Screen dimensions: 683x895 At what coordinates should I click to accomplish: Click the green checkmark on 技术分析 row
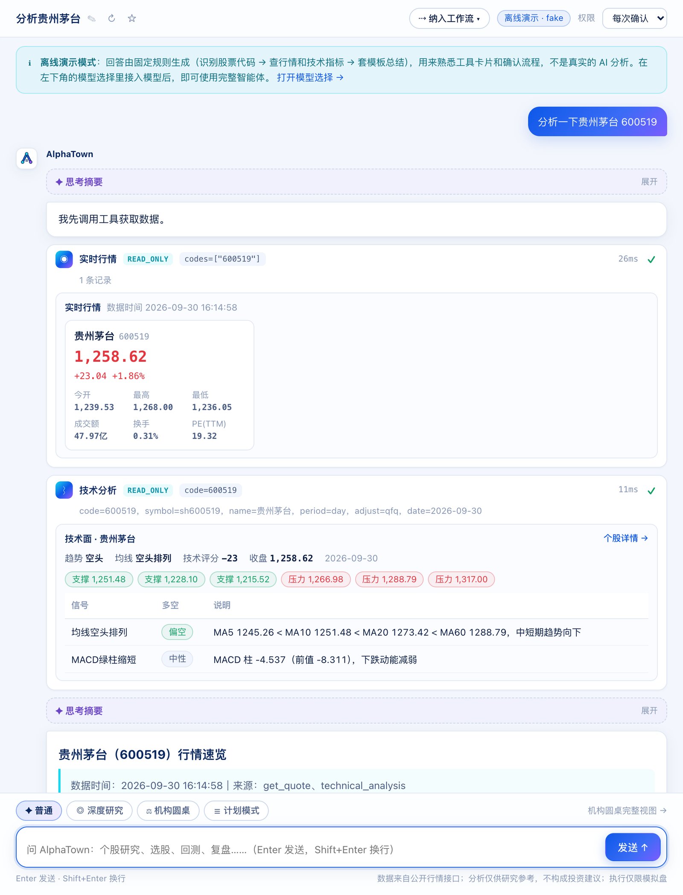(x=651, y=491)
